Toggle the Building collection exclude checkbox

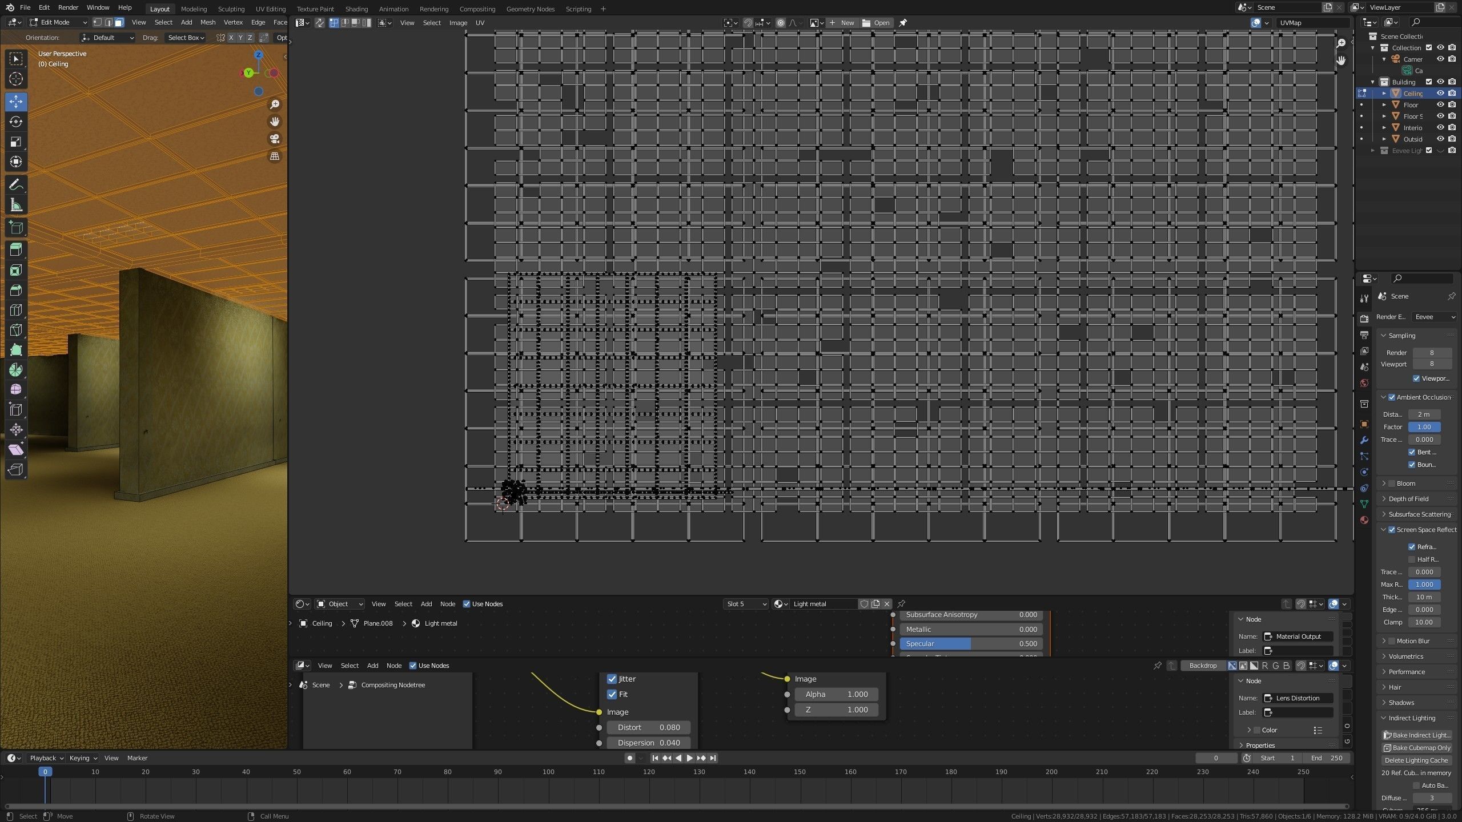(1429, 82)
